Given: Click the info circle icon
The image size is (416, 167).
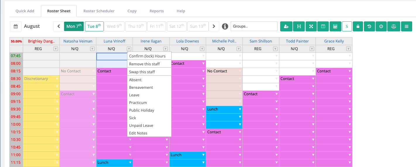Looking at the screenshot, I should [x=225, y=26].
